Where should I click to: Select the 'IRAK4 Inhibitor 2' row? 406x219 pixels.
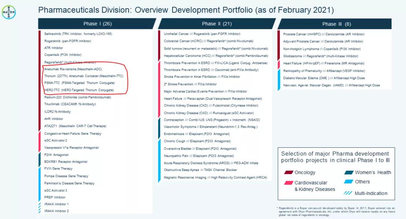coord(56,211)
